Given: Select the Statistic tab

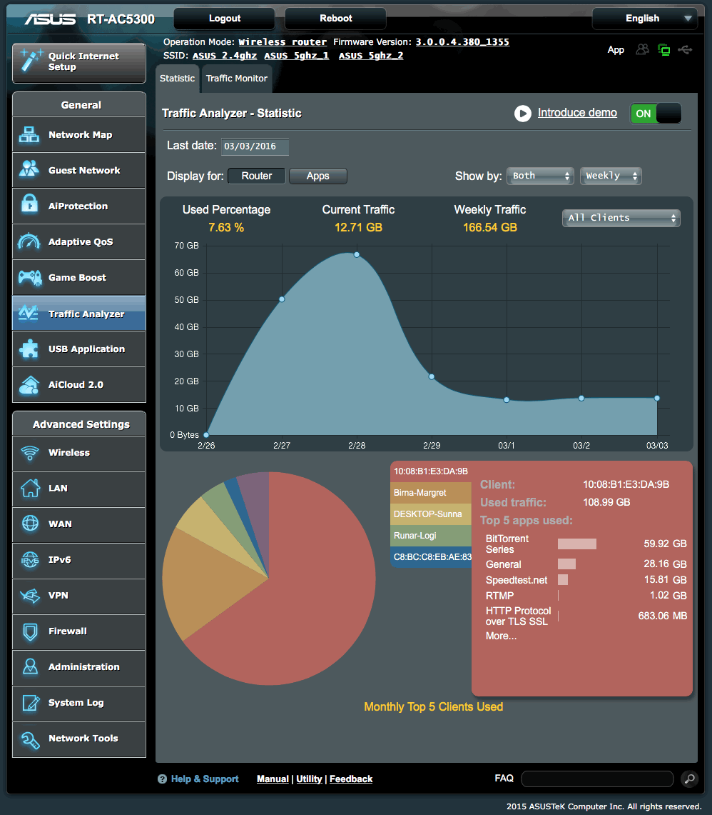Looking at the screenshot, I should [177, 79].
